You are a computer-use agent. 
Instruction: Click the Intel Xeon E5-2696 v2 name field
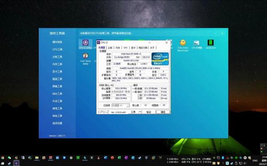coord(131,54)
